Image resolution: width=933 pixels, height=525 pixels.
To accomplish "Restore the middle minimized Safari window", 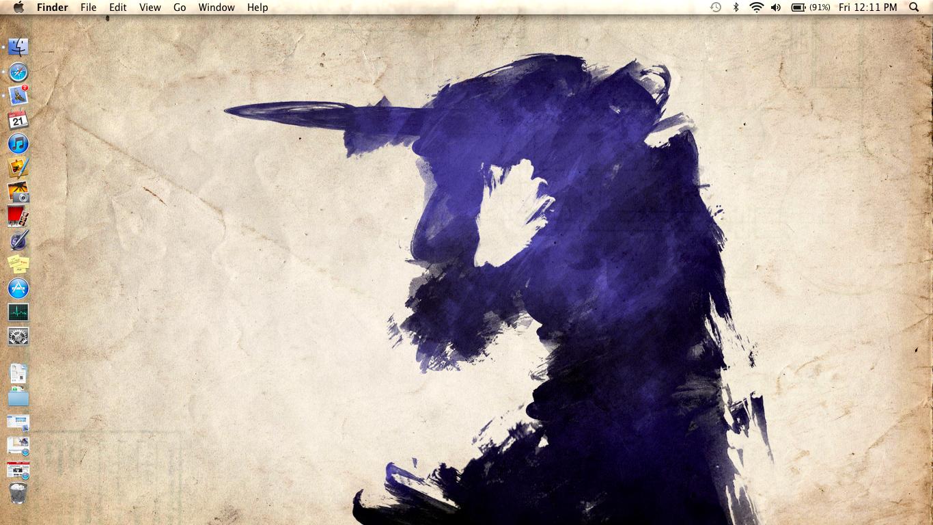I will coord(18,446).
